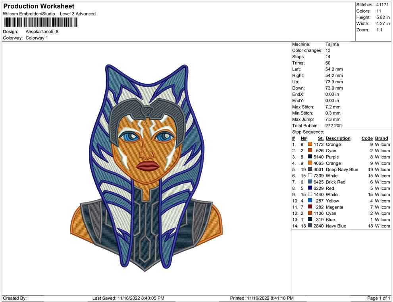Select the Max Jump value 7.3 mm
This screenshot has height=302, width=393.
333,119
